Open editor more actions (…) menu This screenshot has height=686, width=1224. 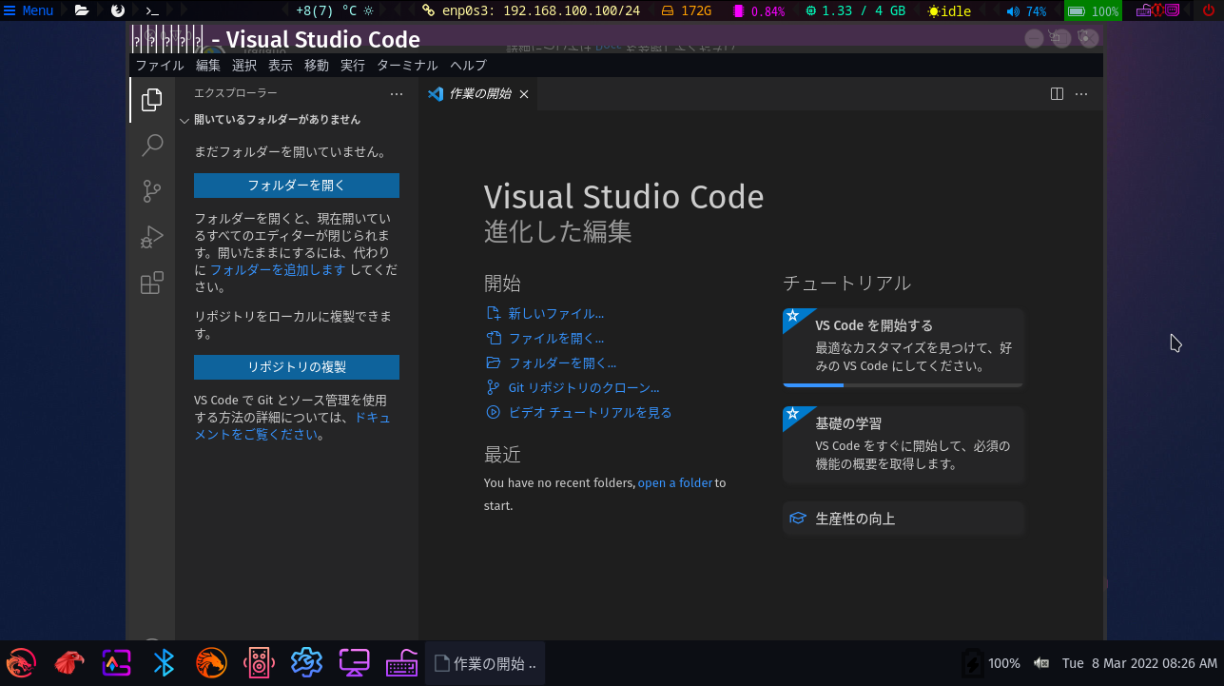(x=1081, y=94)
